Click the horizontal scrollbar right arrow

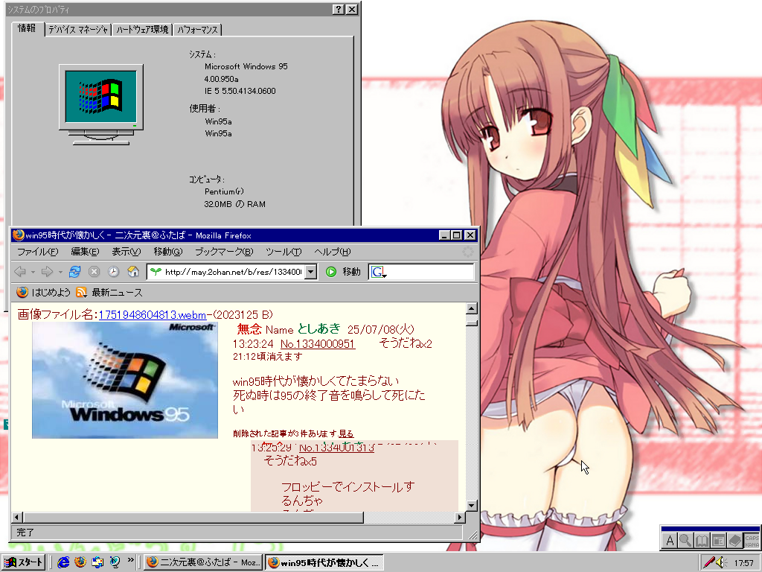460,517
